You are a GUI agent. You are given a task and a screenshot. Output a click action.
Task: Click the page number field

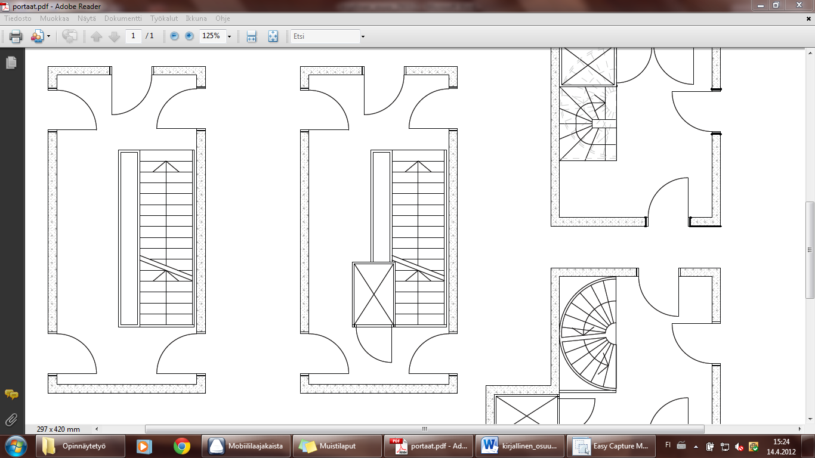pyautogui.click(x=133, y=36)
